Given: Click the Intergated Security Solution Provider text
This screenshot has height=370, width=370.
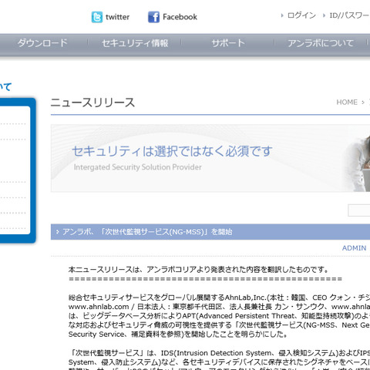Looking at the screenshot, I should (x=137, y=167).
